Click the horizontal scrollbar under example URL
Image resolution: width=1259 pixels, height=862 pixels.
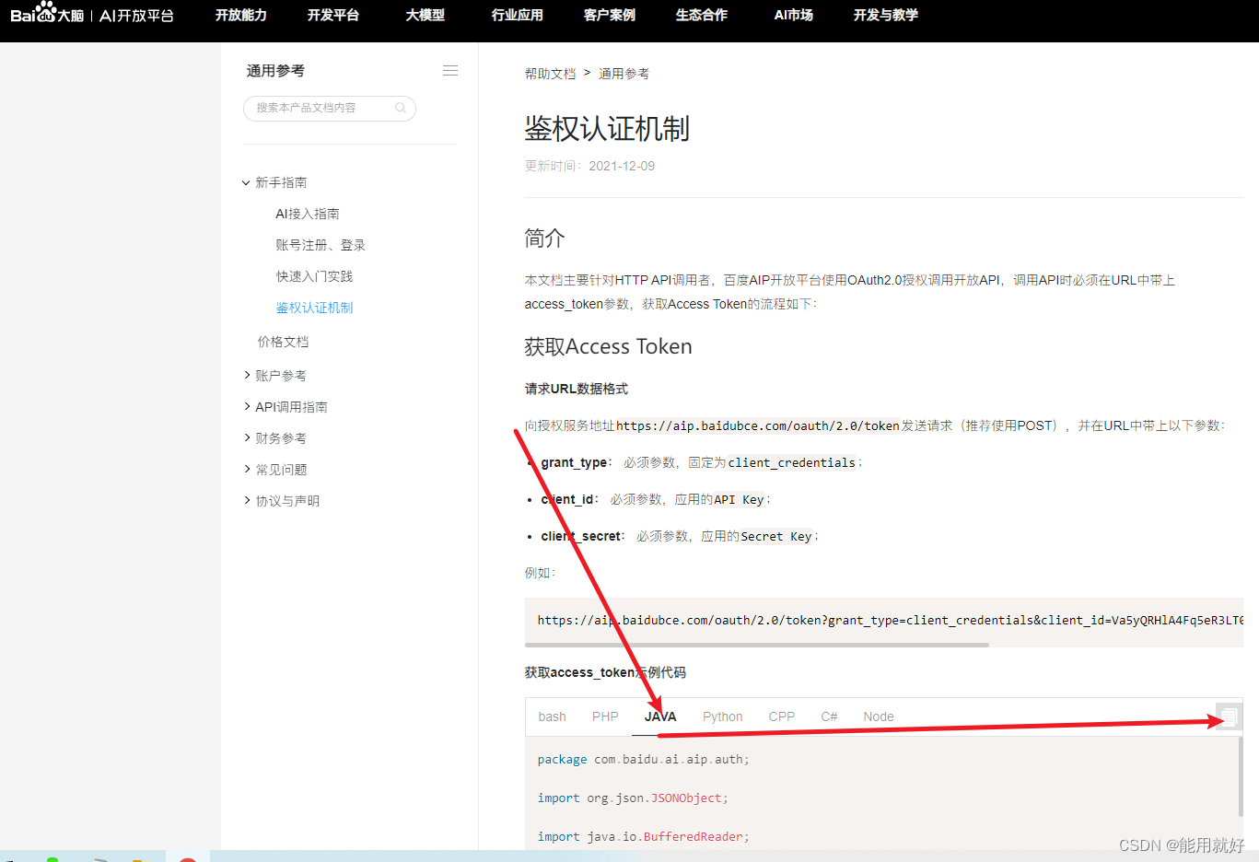pyautogui.click(x=757, y=645)
